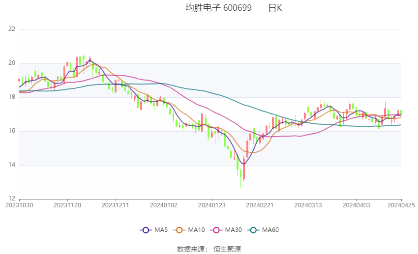Click the 20231030 date axis label

[19, 205]
